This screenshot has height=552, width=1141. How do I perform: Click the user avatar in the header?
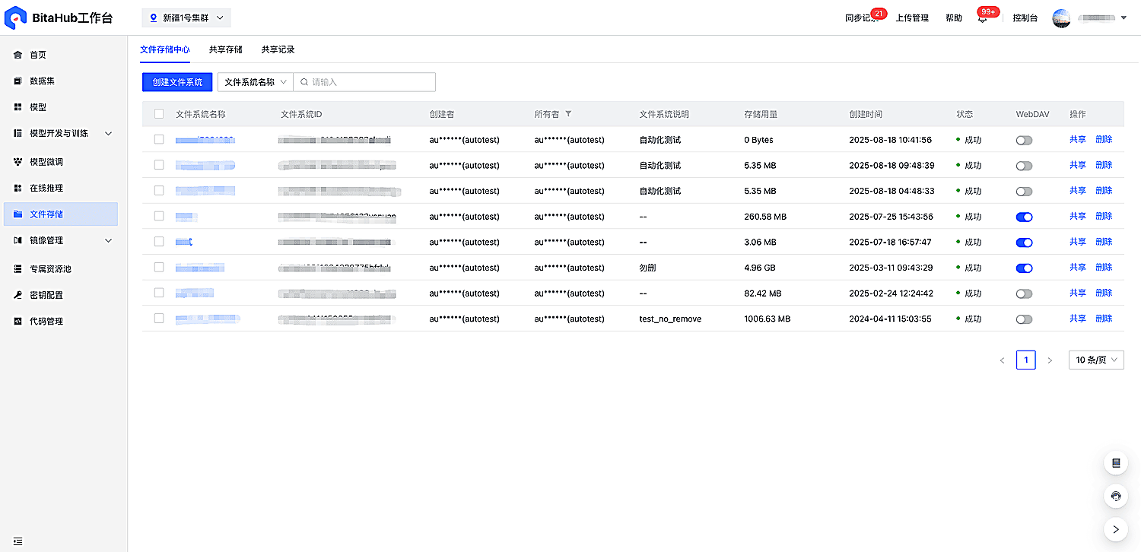(x=1061, y=18)
